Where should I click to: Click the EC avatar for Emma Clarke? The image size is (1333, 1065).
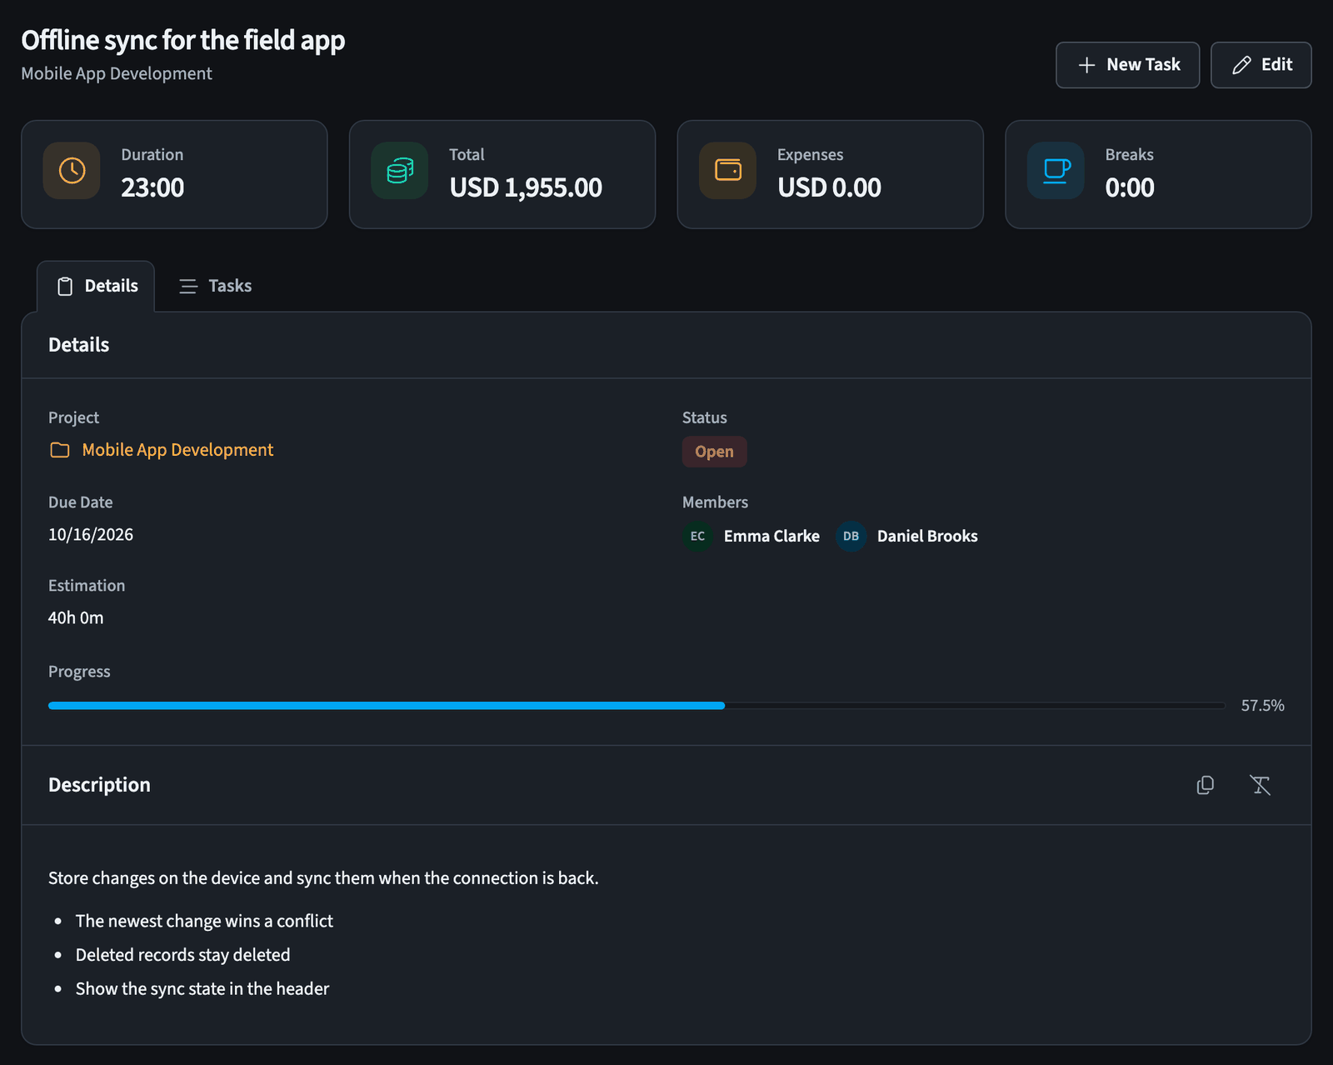(698, 536)
